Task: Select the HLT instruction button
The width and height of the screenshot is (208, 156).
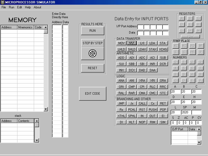Action: point(132,122)
